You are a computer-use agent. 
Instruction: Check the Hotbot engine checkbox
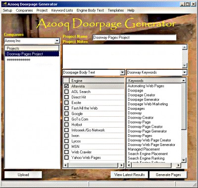click(66, 125)
